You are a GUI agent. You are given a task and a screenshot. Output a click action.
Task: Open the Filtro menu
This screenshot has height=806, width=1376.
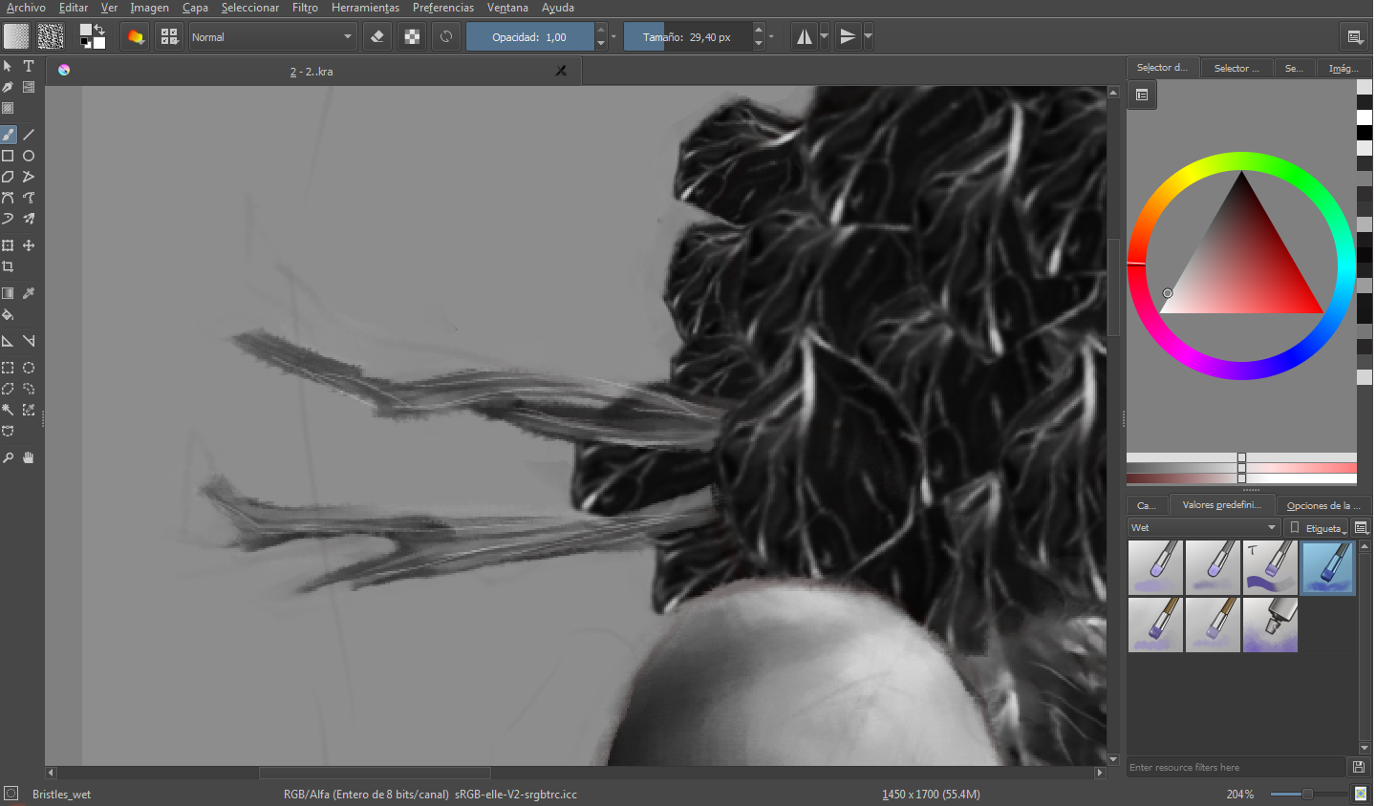(x=305, y=8)
